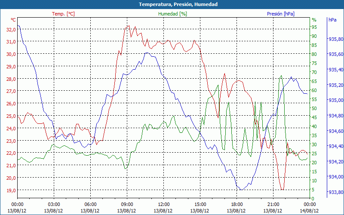Click the blue 'hPa' axis unit label

[332, 20]
